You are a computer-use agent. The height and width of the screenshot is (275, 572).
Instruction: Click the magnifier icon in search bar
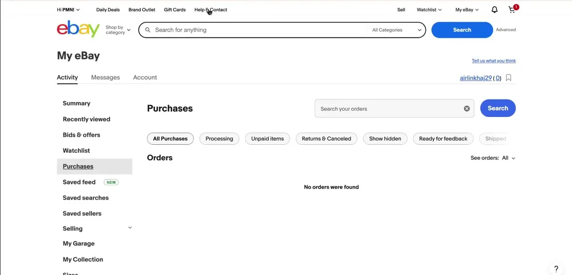pos(147,30)
